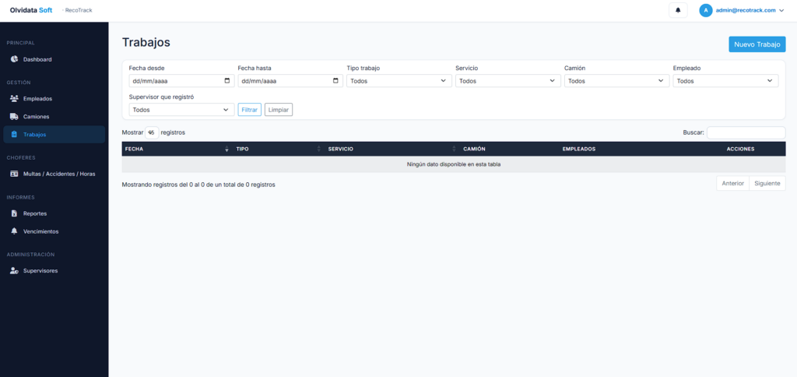Open the Empleado filter dropdown
Image resolution: width=797 pixels, height=377 pixels.
[x=724, y=81]
